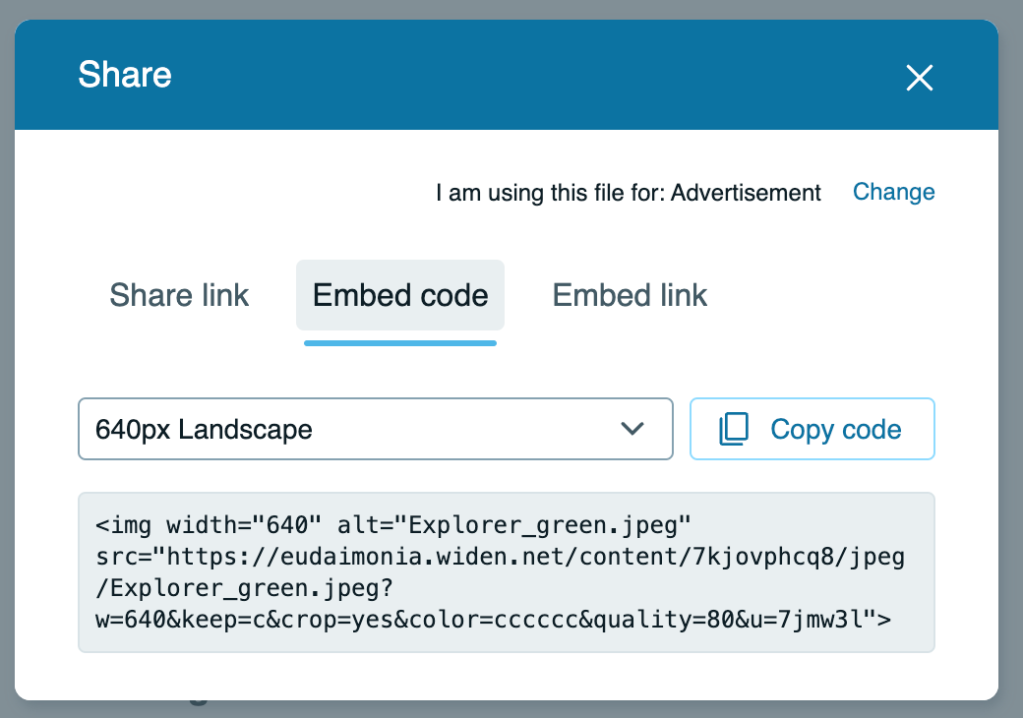Close the Share dialog with the X
The width and height of the screenshot is (1023, 718).
coord(919,78)
